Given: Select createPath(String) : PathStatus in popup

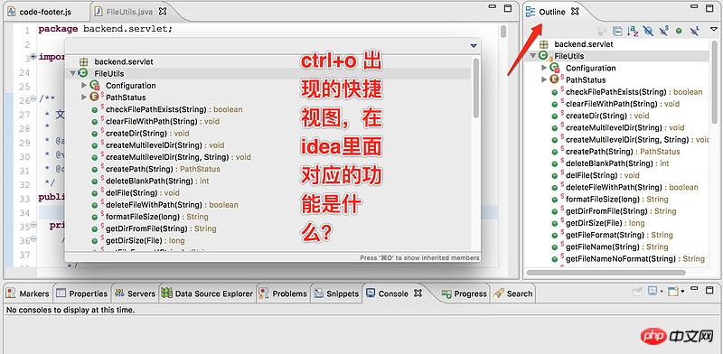Looking at the screenshot, I should click(x=163, y=169).
